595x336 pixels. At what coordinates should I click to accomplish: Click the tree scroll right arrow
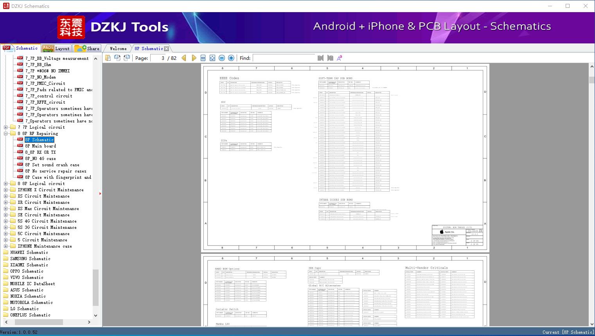point(89,322)
